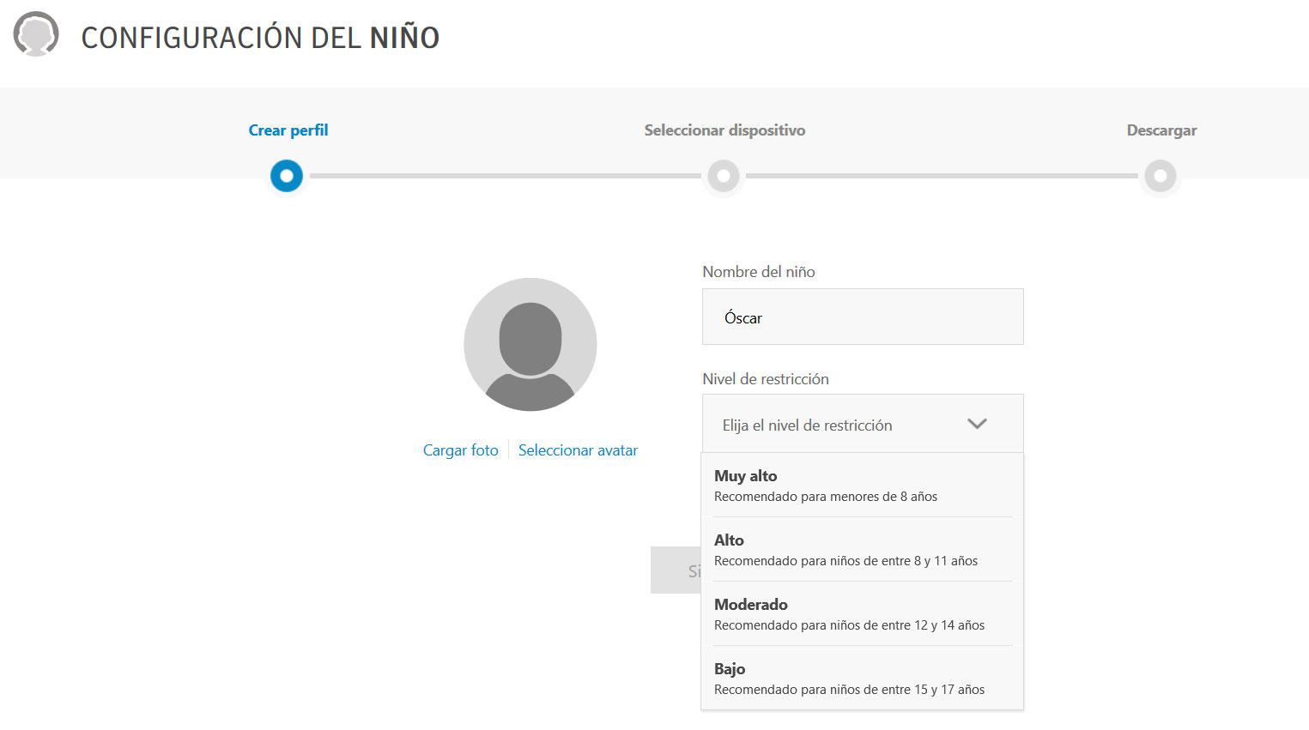Click the Cargar foto link
This screenshot has height=730, width=1309.
[461, 450]
